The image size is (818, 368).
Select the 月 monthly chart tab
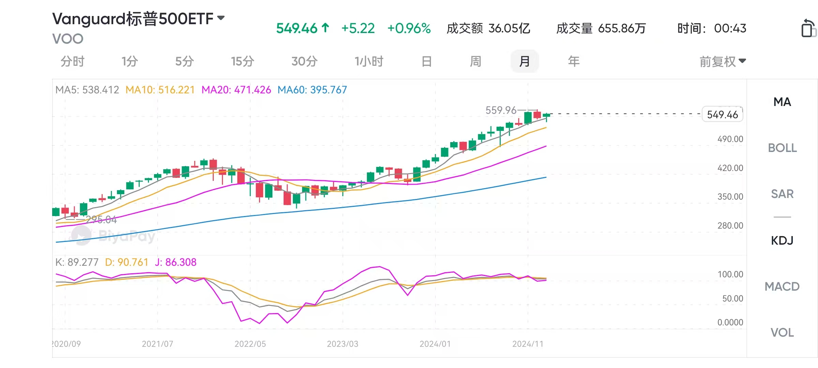[525, 62]
